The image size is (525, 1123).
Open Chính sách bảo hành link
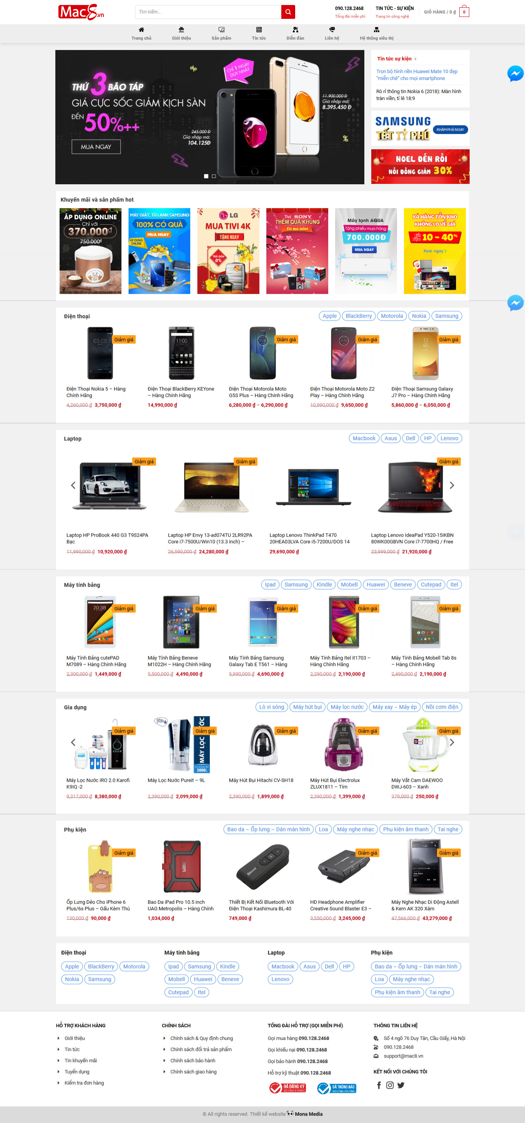tap(193, 1060)
